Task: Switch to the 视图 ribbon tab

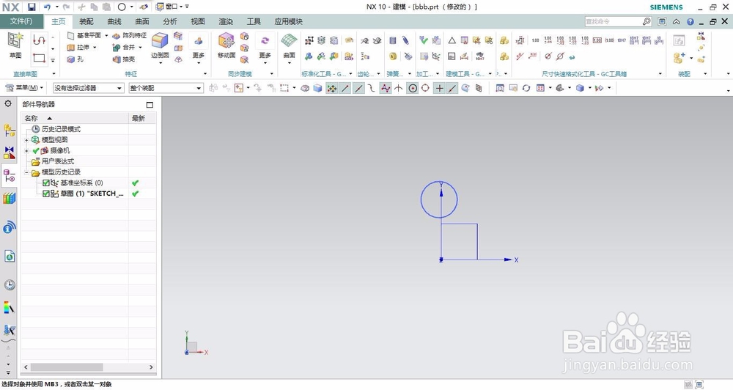Action: tap(198, 21)
